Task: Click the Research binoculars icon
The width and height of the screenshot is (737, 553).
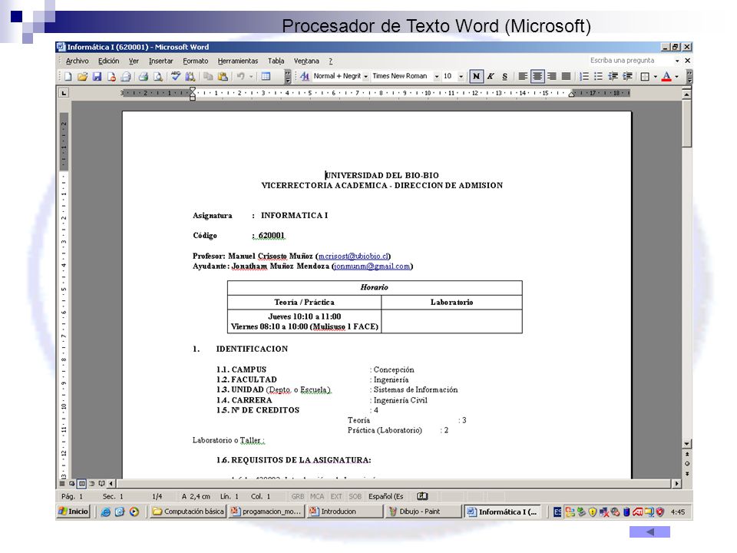Action: (x=190, y=77)
